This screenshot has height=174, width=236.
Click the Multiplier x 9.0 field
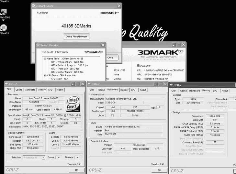33,141
